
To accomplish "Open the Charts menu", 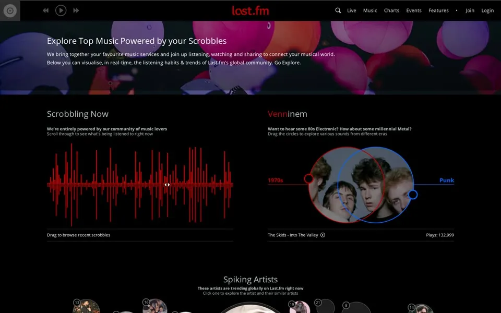I will 391,10.
